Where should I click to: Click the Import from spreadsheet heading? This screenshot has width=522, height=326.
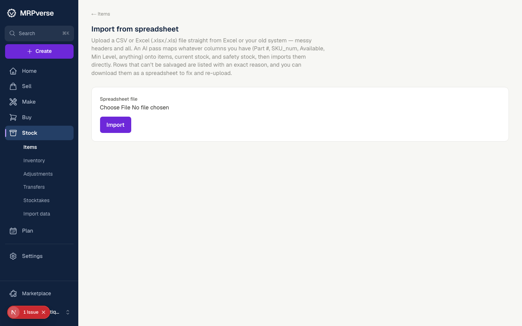(135, 29)
